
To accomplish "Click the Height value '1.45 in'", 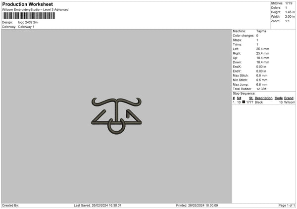I will [290, 12].
